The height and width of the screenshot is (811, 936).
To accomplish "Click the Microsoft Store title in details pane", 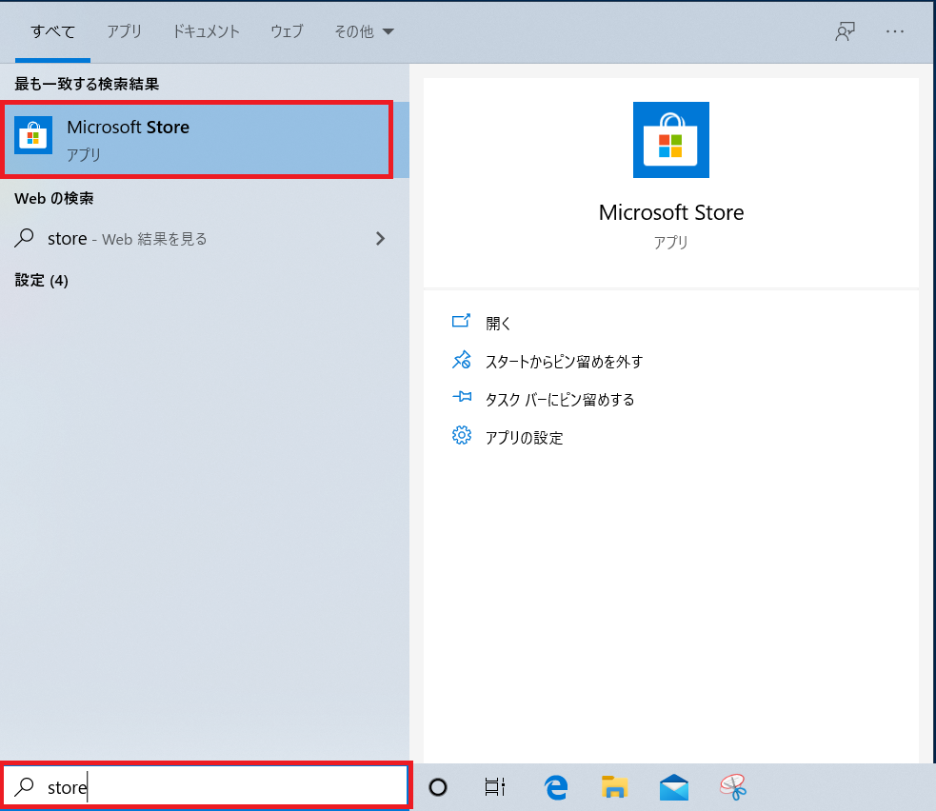I will (671, 212).
